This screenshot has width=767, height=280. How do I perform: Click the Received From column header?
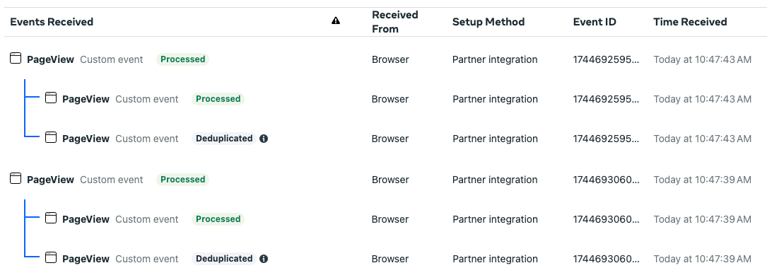pyautogui.click(x=394, y=21)
